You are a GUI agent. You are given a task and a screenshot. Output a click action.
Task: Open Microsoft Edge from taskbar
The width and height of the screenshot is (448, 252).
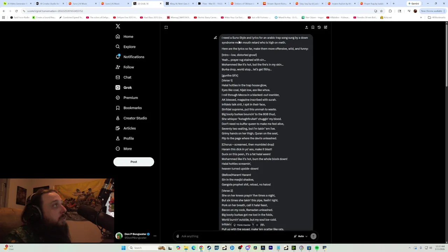point(194,248)
